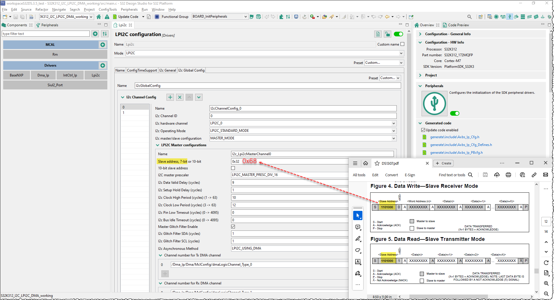Viewport: 554px width, 300px height.
Task: Open the Clocks tool icon
Action: [x=503, y=17]
